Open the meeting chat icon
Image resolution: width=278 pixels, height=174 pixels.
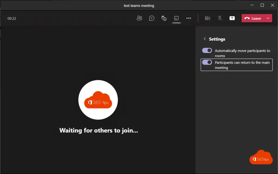151,18
